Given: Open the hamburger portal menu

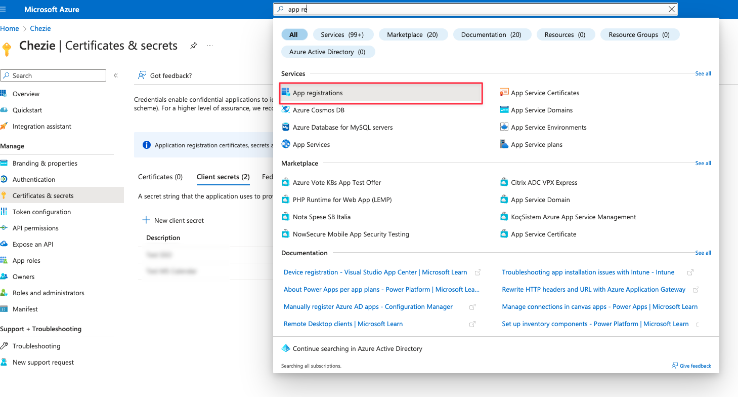Looking at the screenshot, I should tap(4, 9).
